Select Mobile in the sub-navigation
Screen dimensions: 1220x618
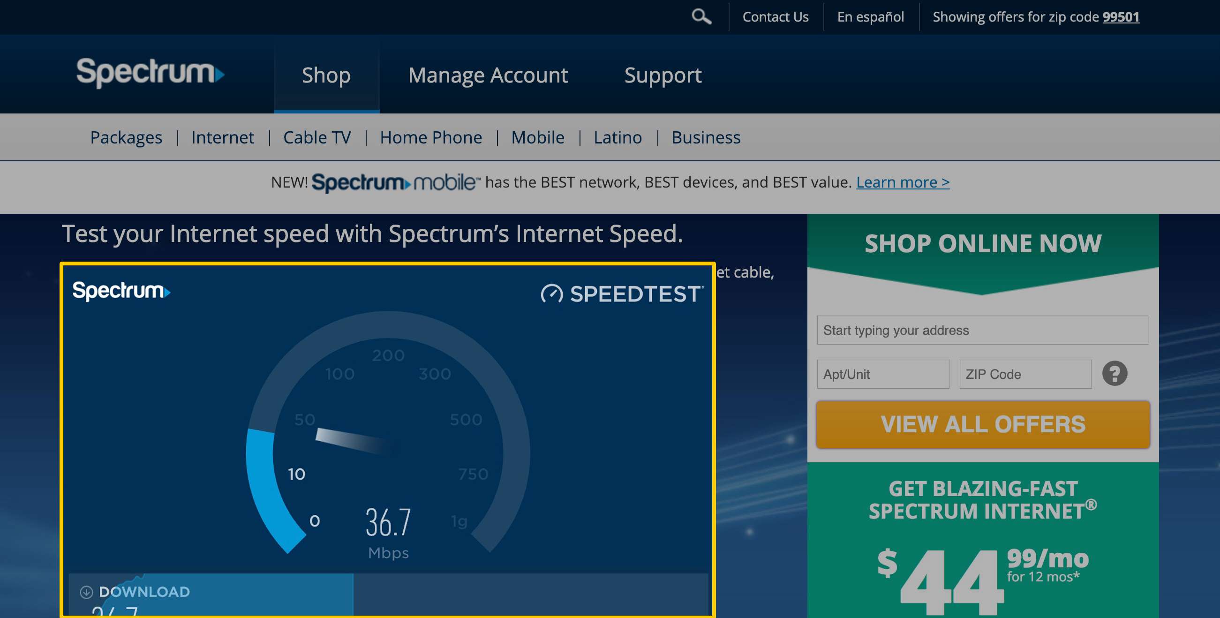click(x=537, y=137)
